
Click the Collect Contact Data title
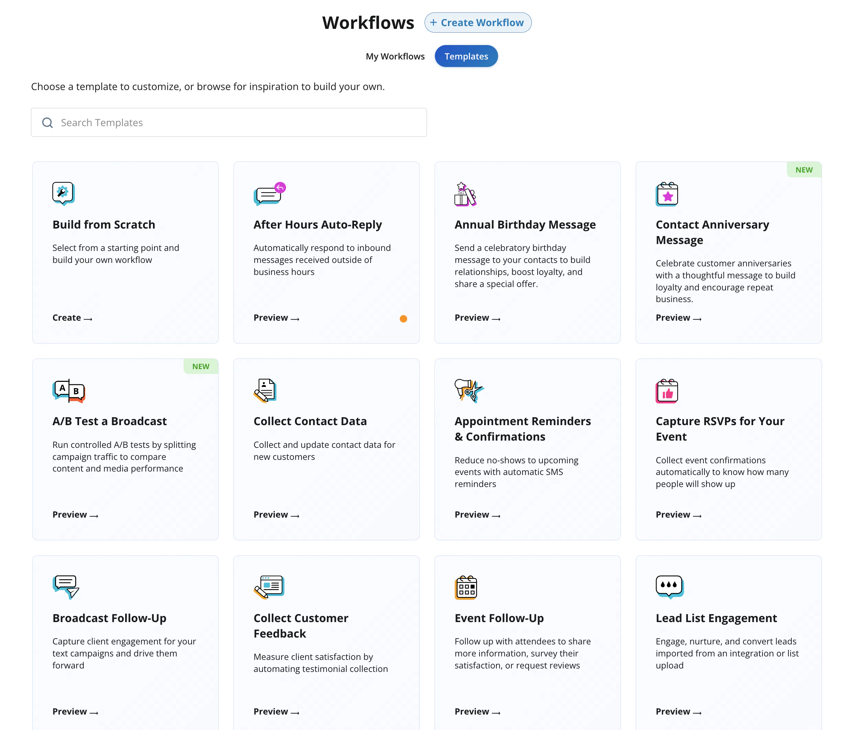[x=310, y=421]
